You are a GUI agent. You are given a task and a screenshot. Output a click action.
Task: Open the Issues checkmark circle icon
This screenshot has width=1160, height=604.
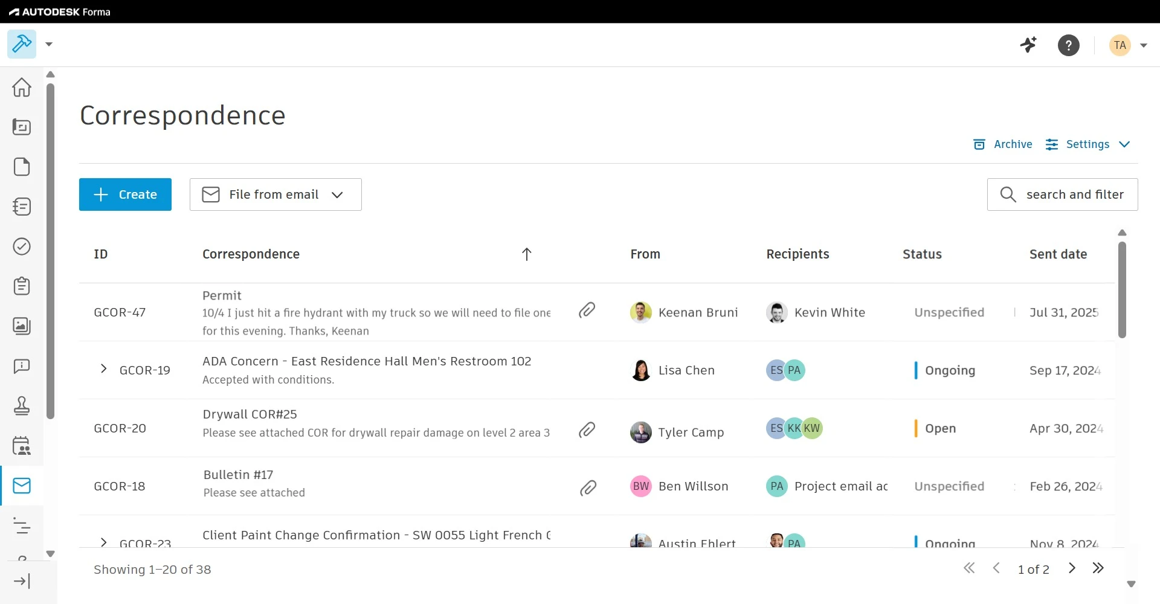(22, 246)
